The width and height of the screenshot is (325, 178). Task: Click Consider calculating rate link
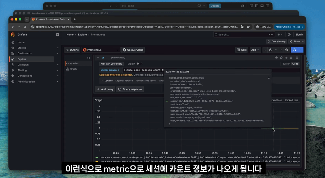tap(148, 75)
